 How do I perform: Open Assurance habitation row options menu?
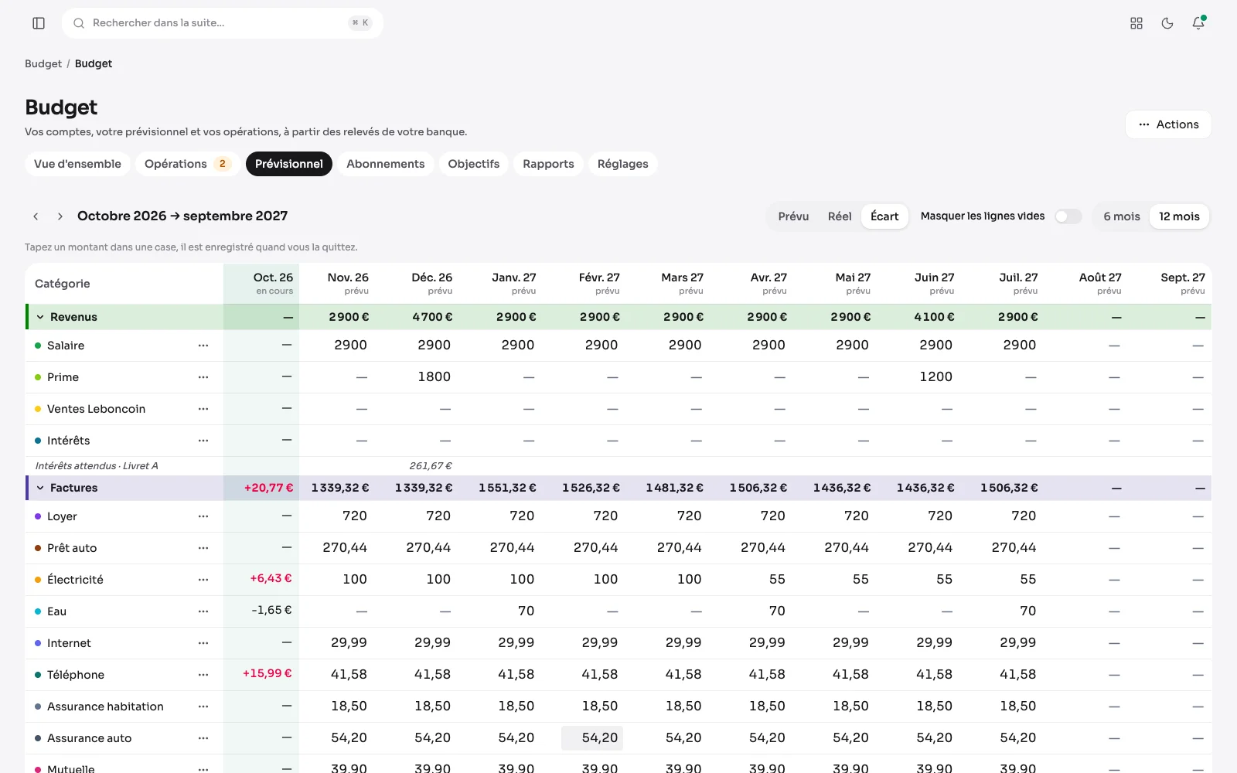point(203,707)
